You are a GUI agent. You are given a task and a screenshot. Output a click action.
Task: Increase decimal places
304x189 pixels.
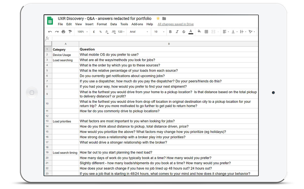[x=113, y=32]
